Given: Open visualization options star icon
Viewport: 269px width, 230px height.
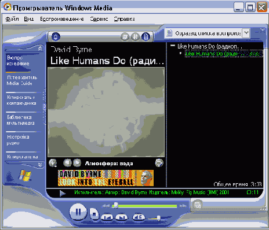Looking at the screenshot, I should click(53, 163).
